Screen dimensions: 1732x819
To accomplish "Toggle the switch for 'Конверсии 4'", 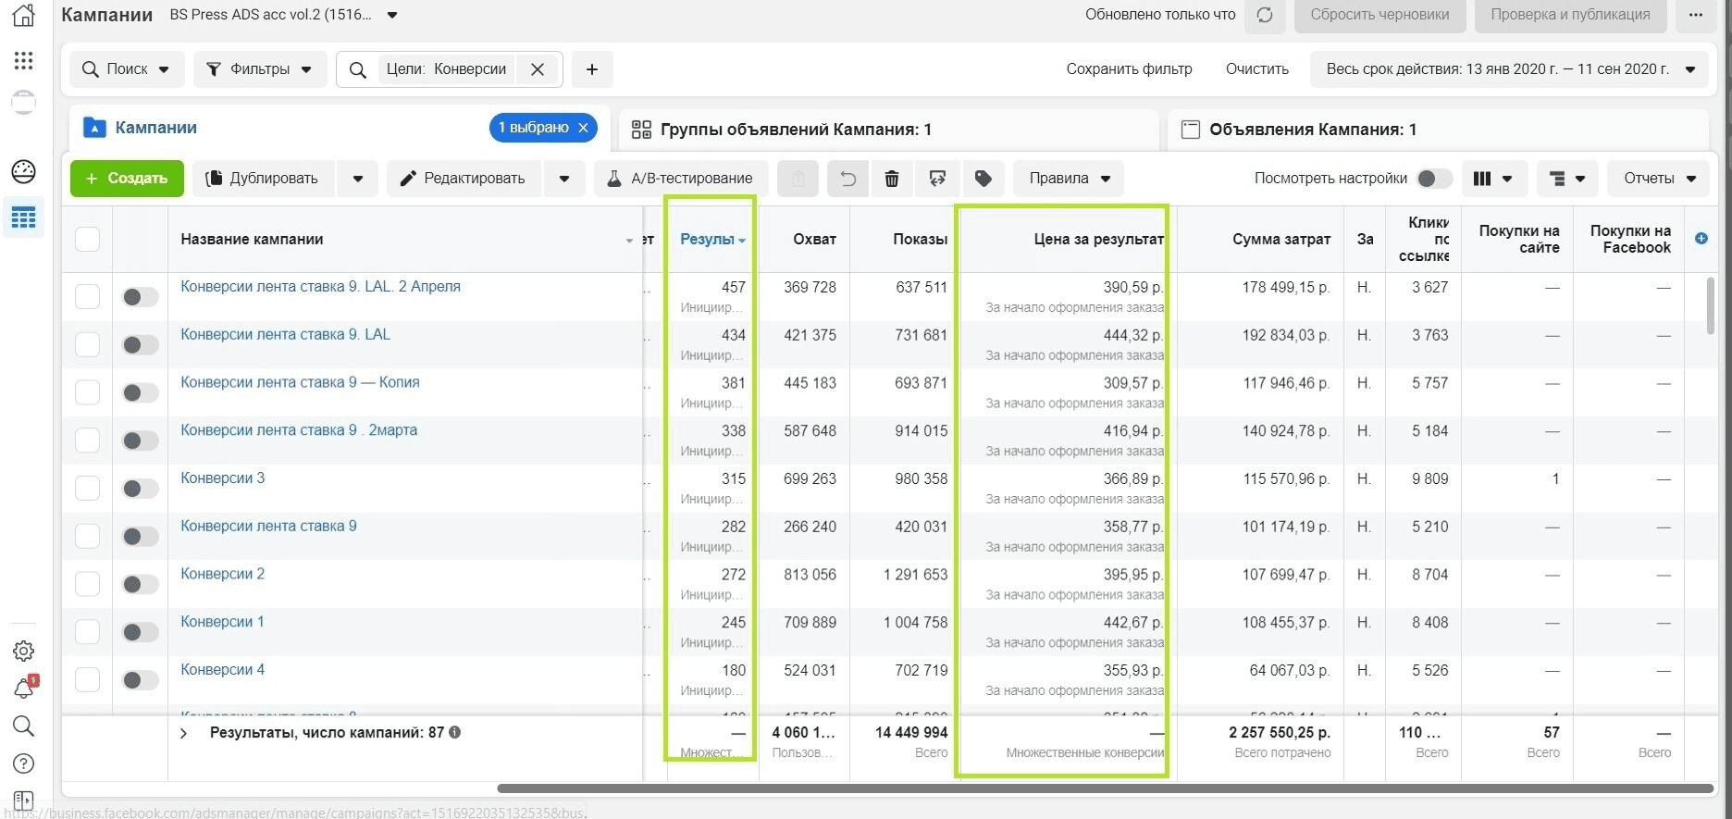I will 140,680.
